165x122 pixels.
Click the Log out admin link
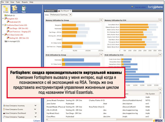[140, 7]
